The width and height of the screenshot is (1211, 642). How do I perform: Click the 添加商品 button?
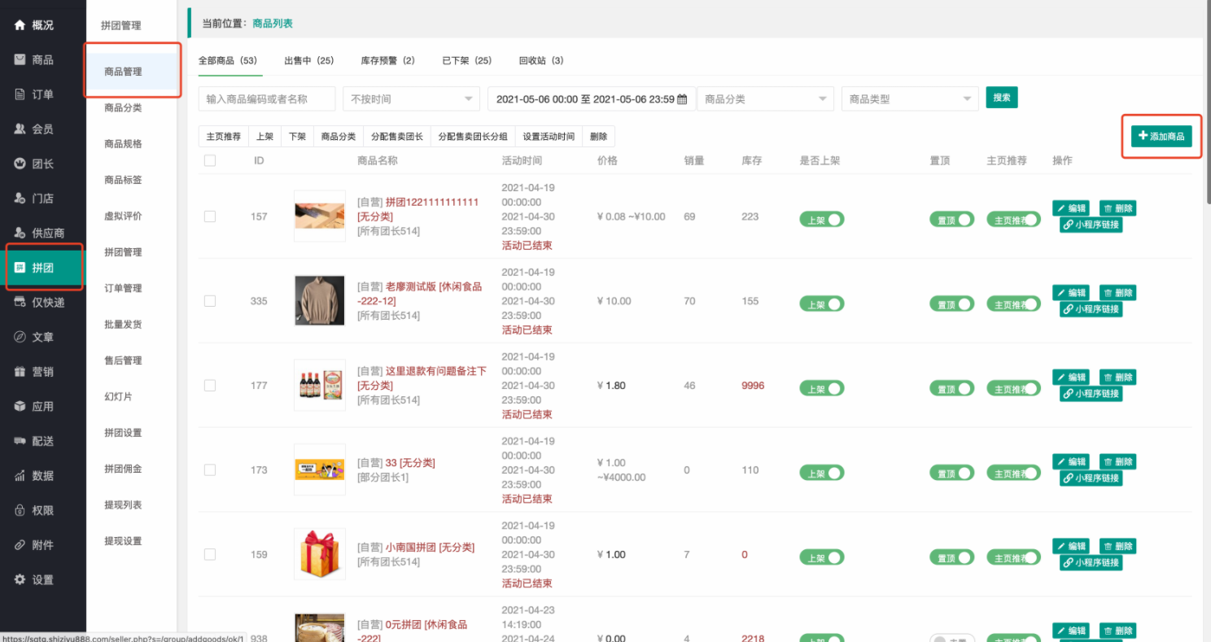[1161, 136]
